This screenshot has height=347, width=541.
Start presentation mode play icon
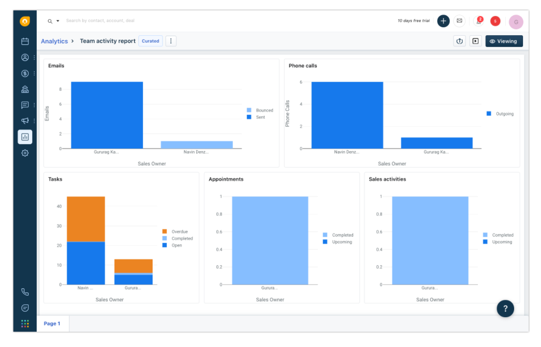coord(475,41)
